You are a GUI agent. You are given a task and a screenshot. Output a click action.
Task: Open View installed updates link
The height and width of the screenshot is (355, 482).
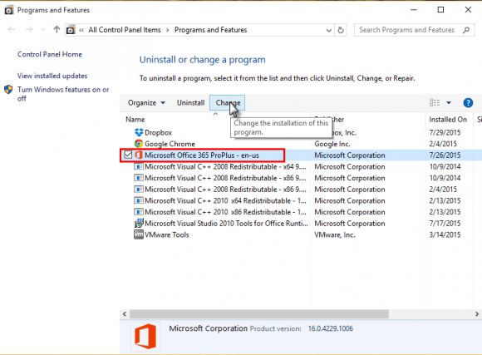tap(52, 76)
